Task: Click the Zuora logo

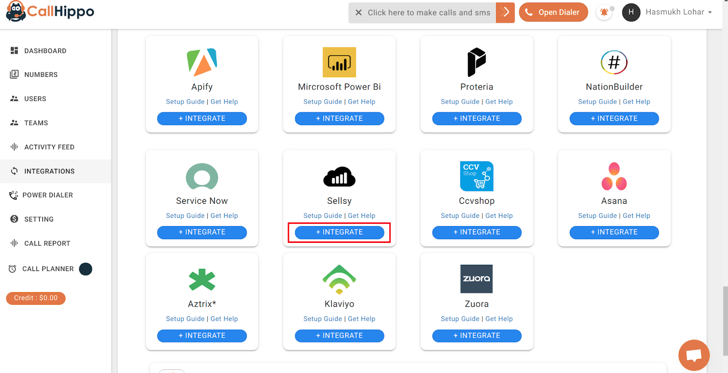Action: click(477, 279)
